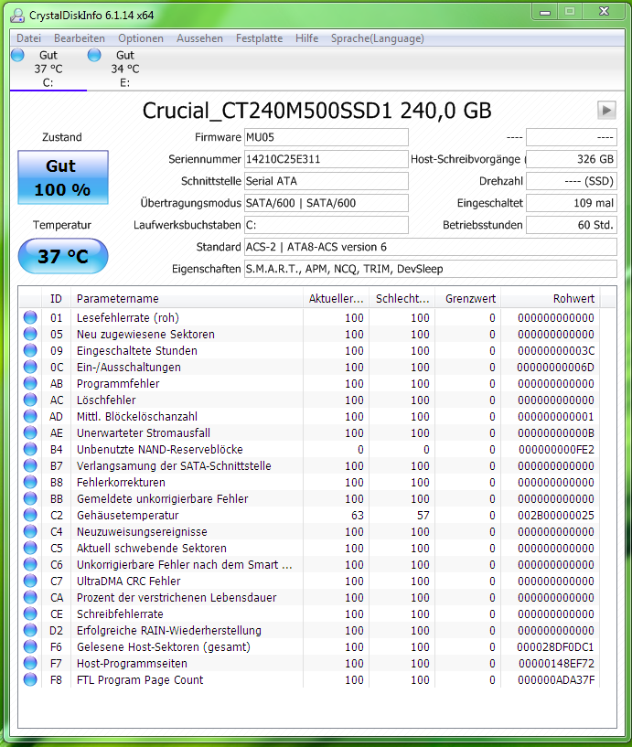
Task: Click status icon of Unbenutzte NAND-Reserveblöcke row
Action: pyautogui.click(x=30, y=449)
